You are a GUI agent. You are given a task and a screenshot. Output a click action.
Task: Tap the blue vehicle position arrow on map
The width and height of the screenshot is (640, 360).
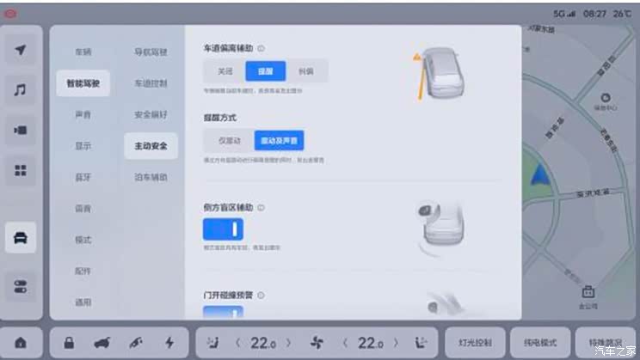point(540,175)
